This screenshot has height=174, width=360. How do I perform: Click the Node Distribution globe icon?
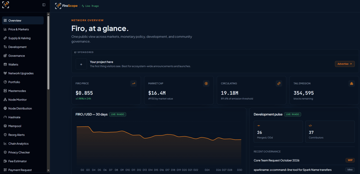pyautogui.click(x=5, y=109)
